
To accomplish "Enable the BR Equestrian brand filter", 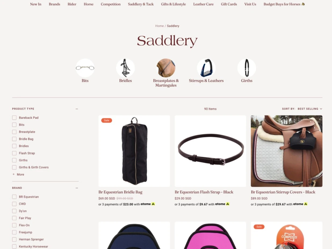I will 14,197.
